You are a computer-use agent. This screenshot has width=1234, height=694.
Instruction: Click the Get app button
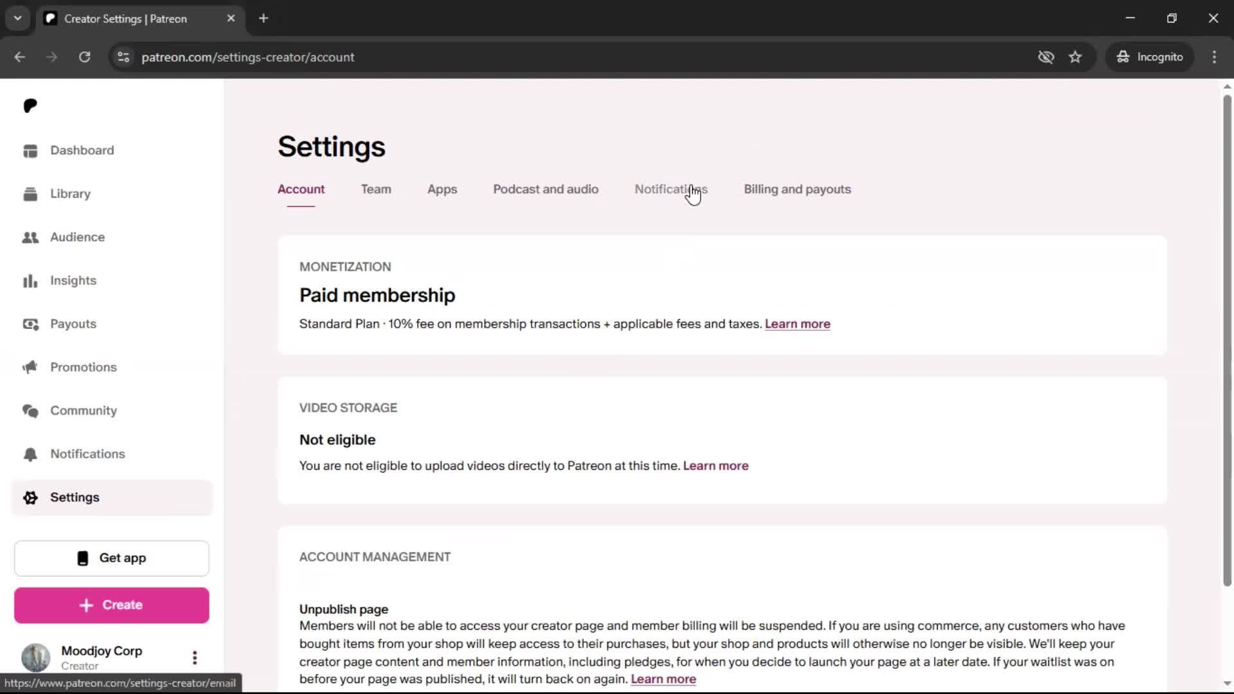click(x=112, y=558)
